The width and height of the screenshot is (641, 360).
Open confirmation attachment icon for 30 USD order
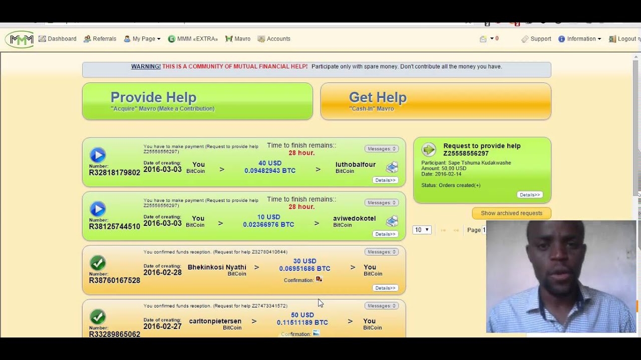point(319,279)
